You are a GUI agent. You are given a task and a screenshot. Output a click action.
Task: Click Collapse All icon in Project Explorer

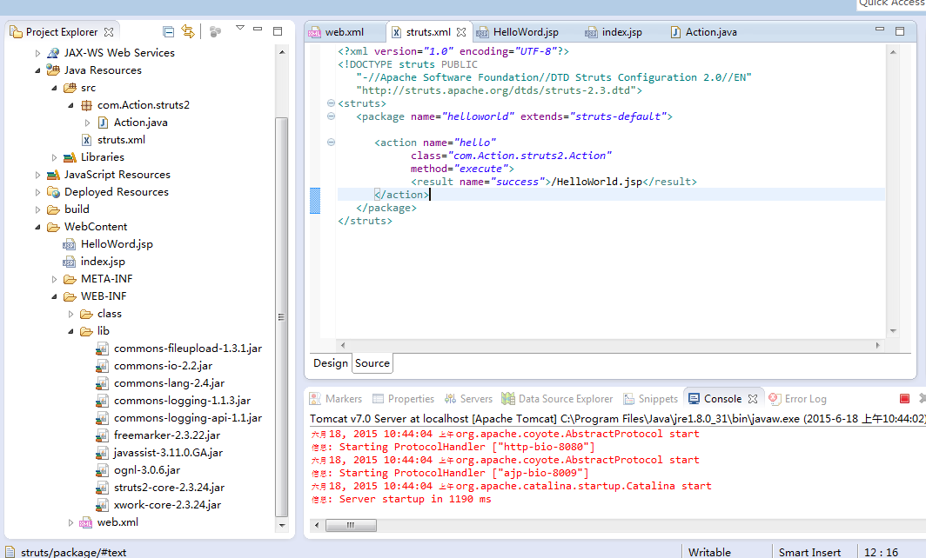(169, 31)
